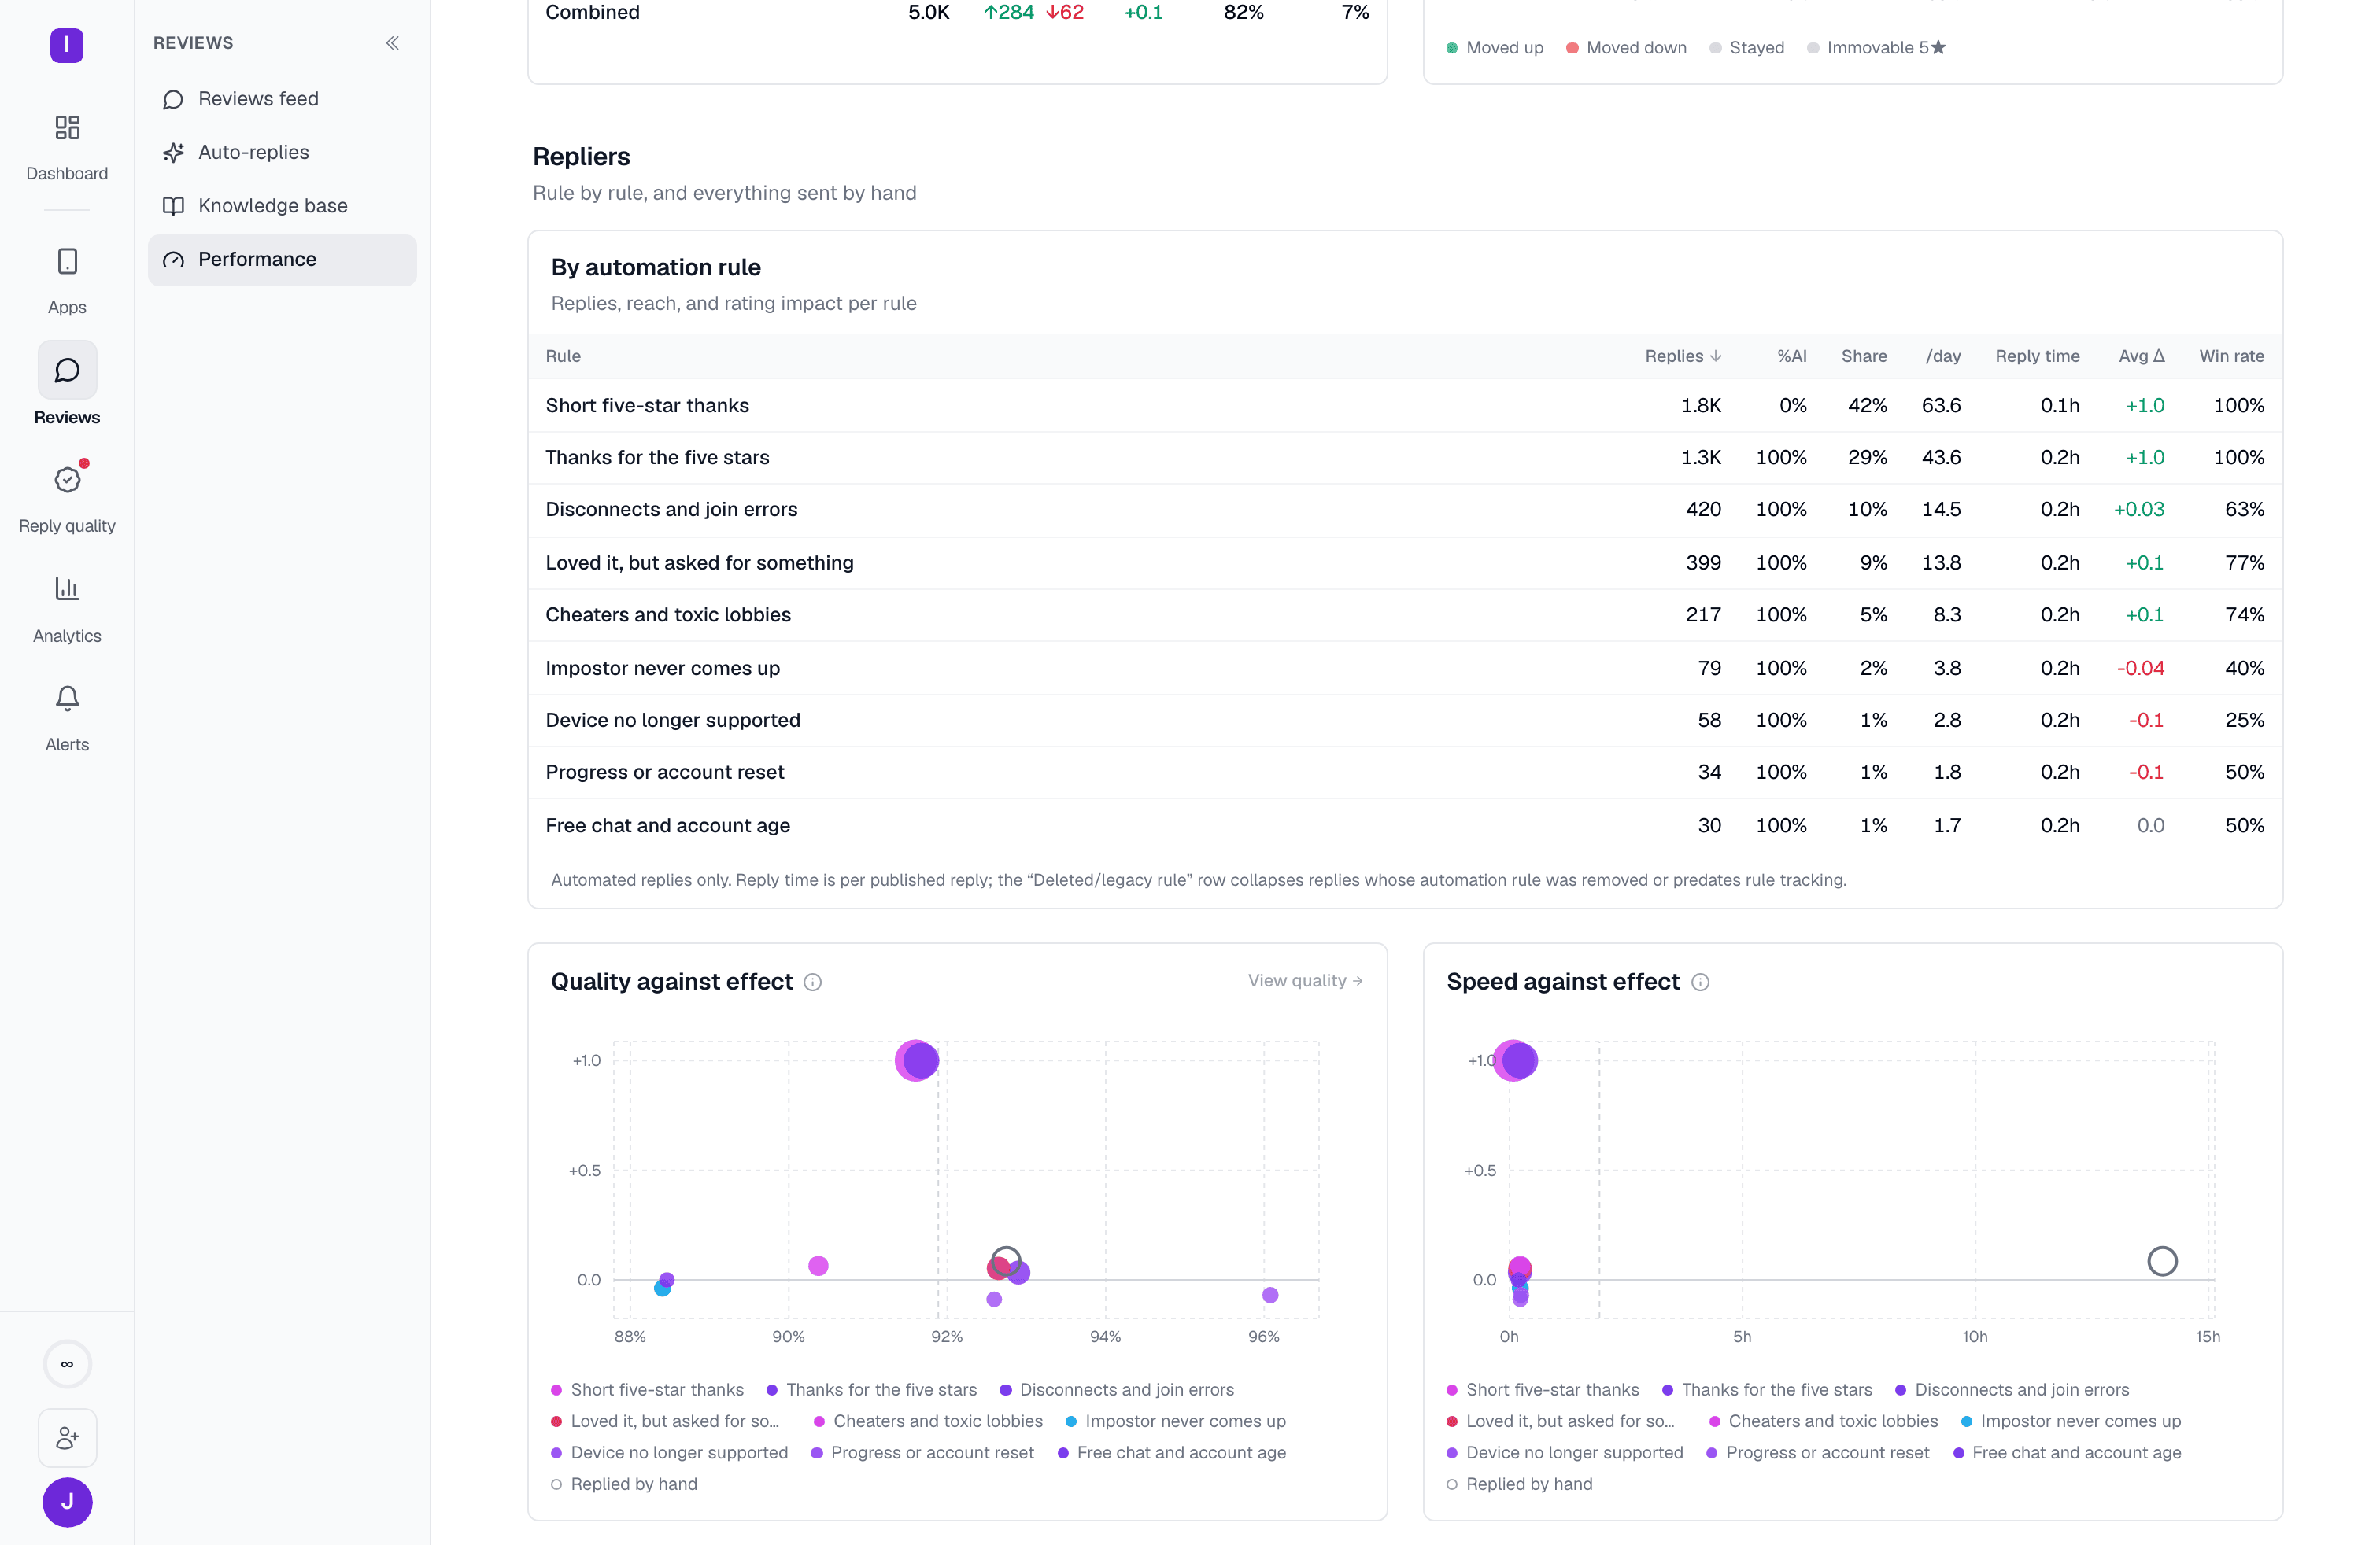Open the Dashboard icon in sidebar
2380x1545 pixels.
tap(67, 128)
